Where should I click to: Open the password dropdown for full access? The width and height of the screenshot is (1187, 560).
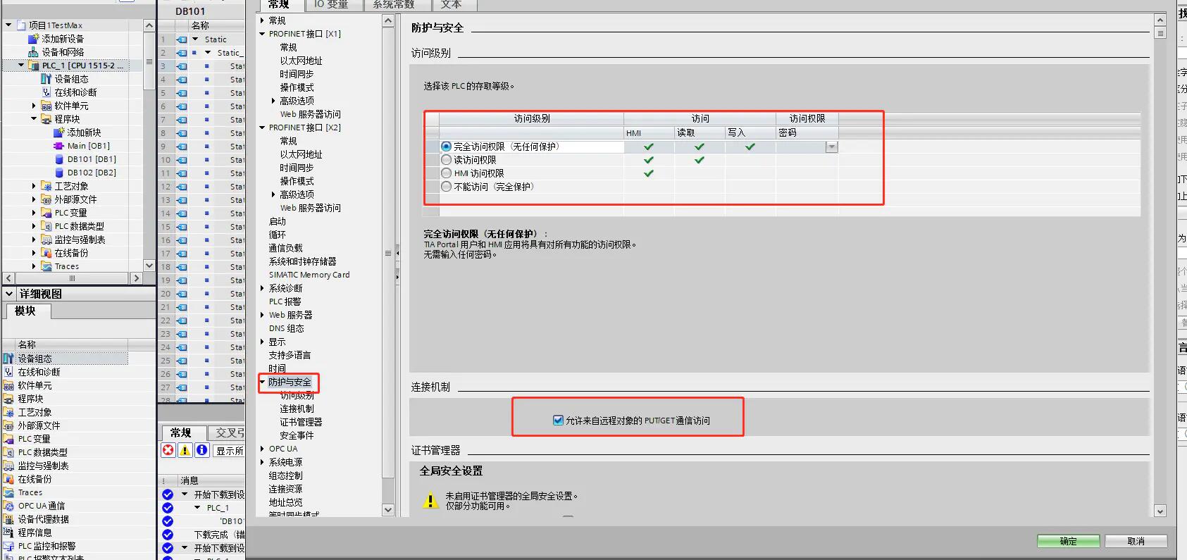coord(831,147)
